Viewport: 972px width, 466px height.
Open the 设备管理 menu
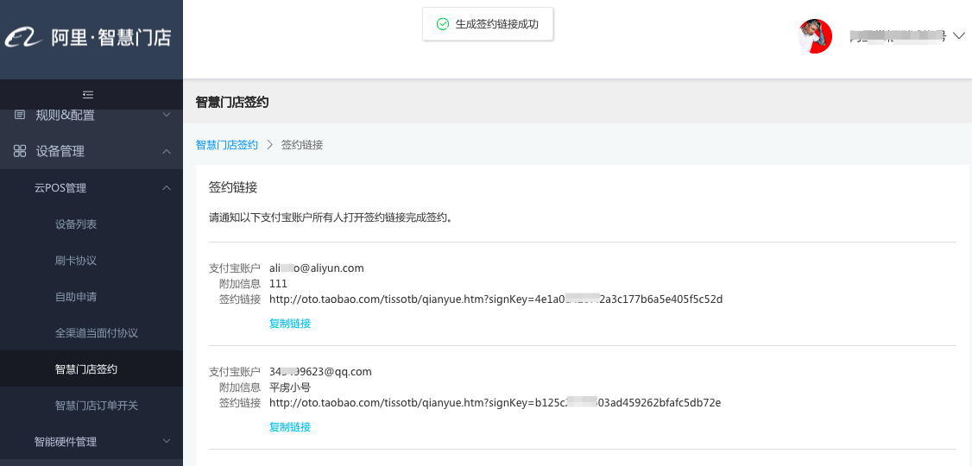pyautogui.click(x=92, y=150)
